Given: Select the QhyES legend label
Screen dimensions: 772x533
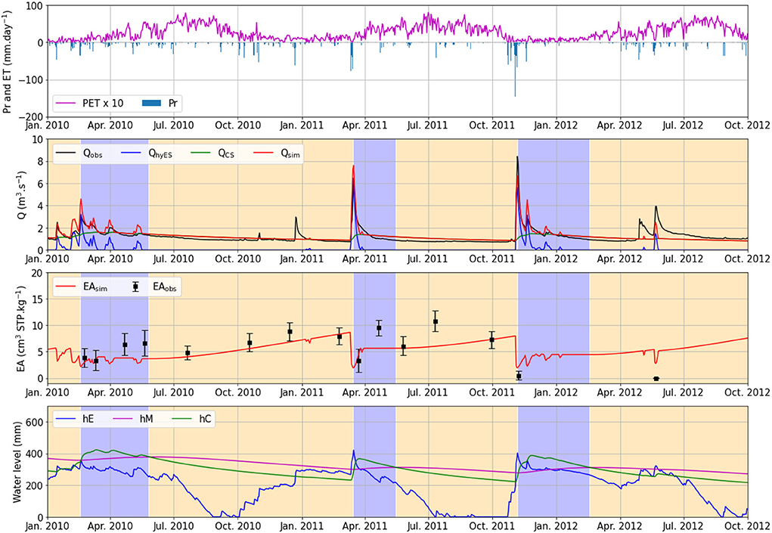Looking at the screenshot, I should (160, 153).
